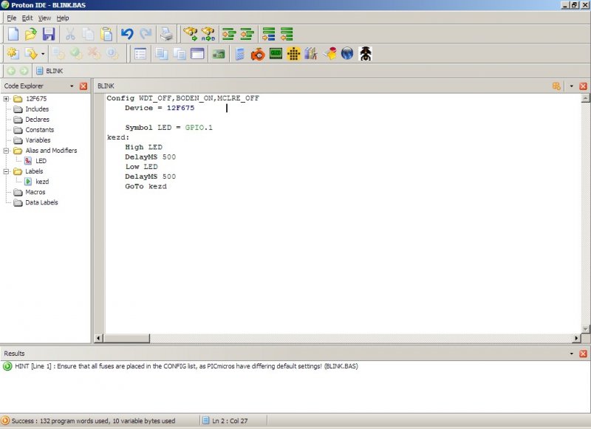Screen dimensions: 591x429
Task: Click the 'Ln 2 : Col 27' status bar entry
Action: pos(230,421)
